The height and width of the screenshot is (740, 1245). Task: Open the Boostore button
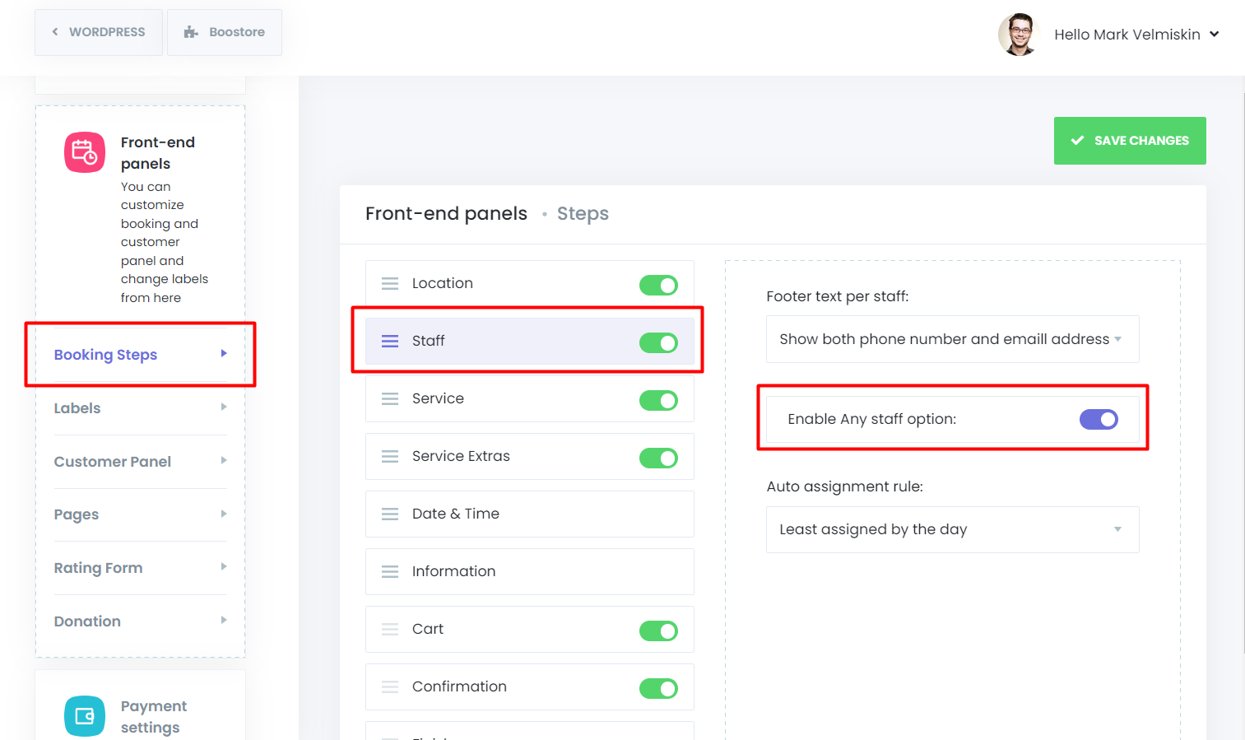click(x=225, y=32)
